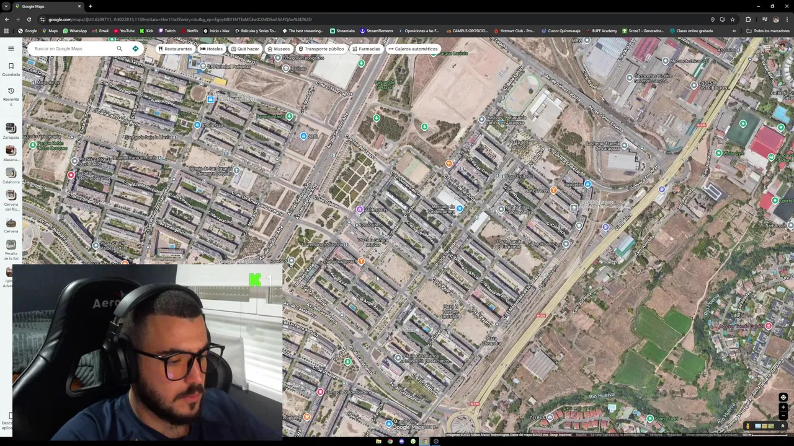Select the Farmacias chip

pos(366,49)
